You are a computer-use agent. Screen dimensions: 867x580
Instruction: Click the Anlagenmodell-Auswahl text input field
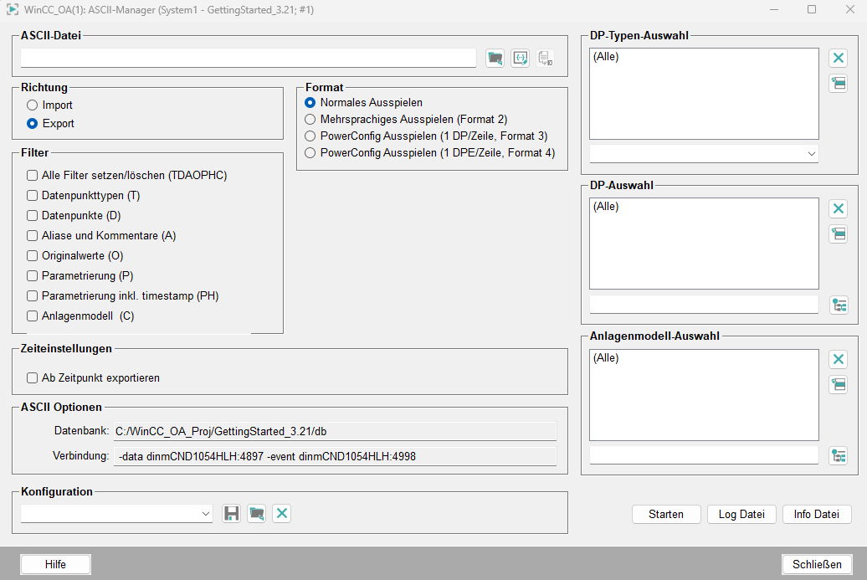pos(704,455)
